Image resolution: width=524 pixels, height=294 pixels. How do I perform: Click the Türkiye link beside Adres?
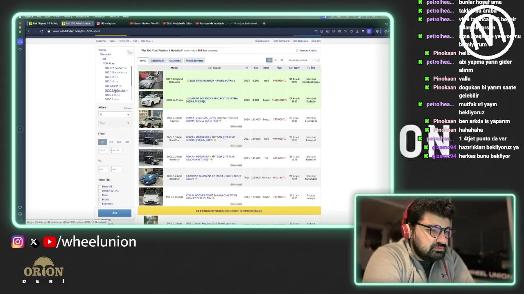128,108
